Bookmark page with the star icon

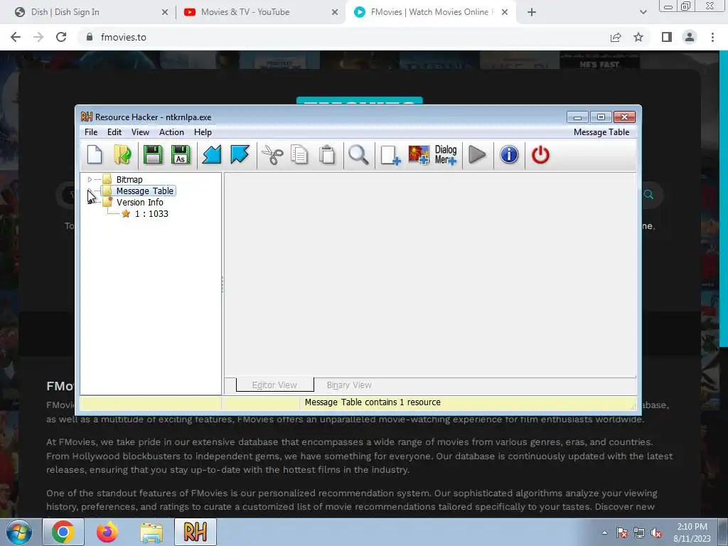click(638, 37)
